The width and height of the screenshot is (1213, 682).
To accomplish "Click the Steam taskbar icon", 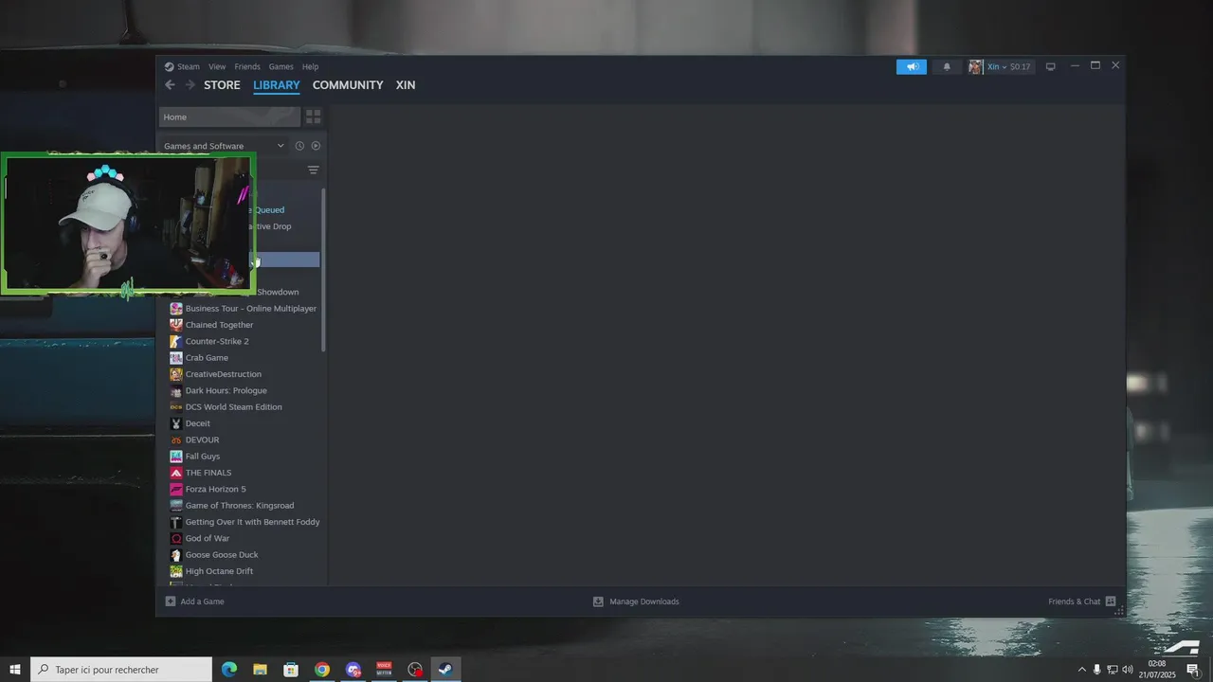I will [x=445, y=670].
